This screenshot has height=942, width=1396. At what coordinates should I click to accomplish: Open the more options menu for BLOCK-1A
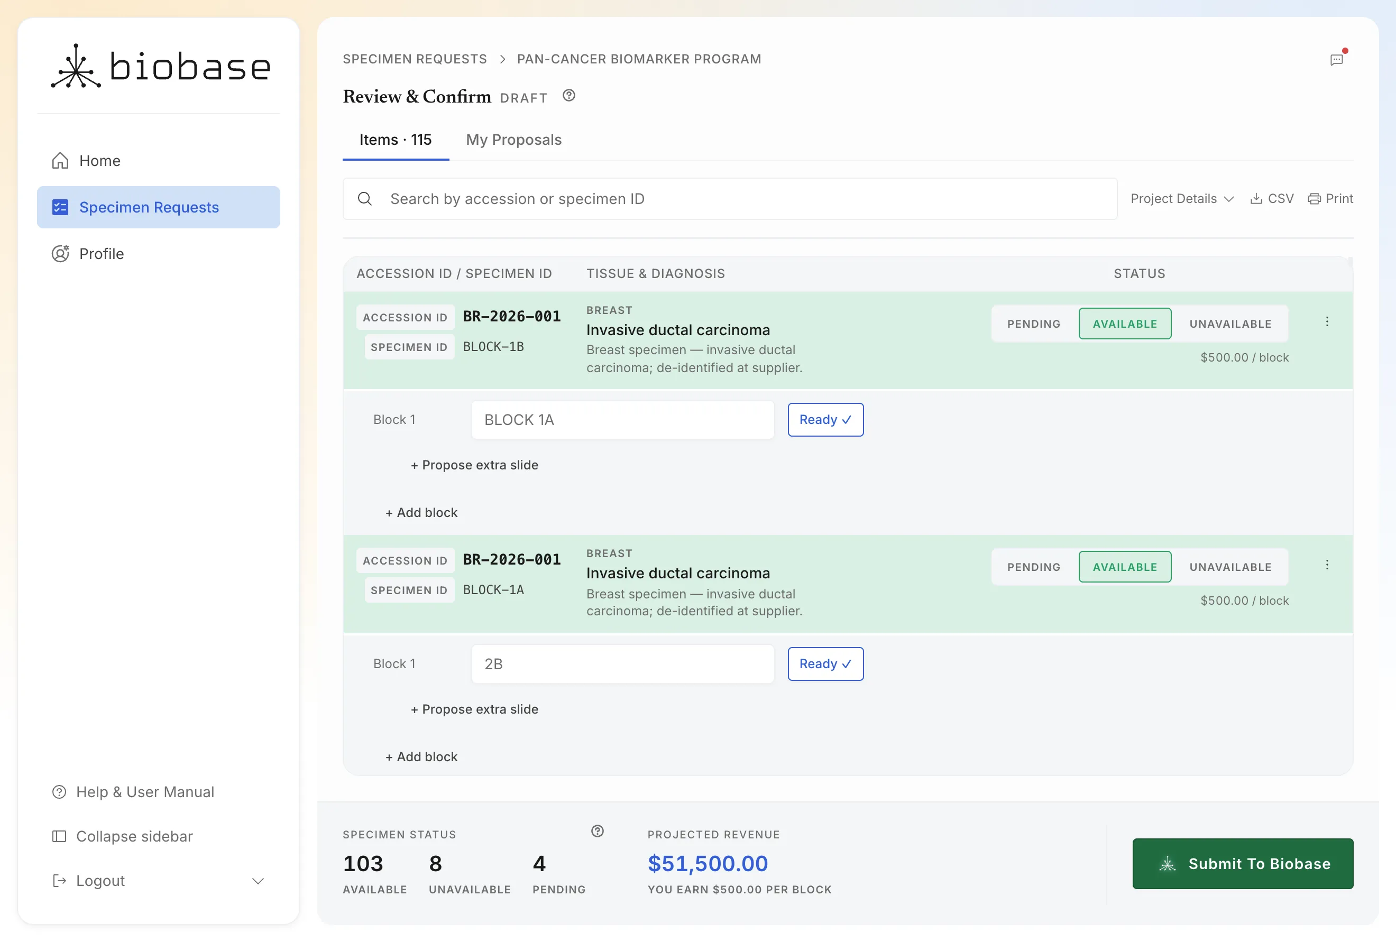point(1327,565)
